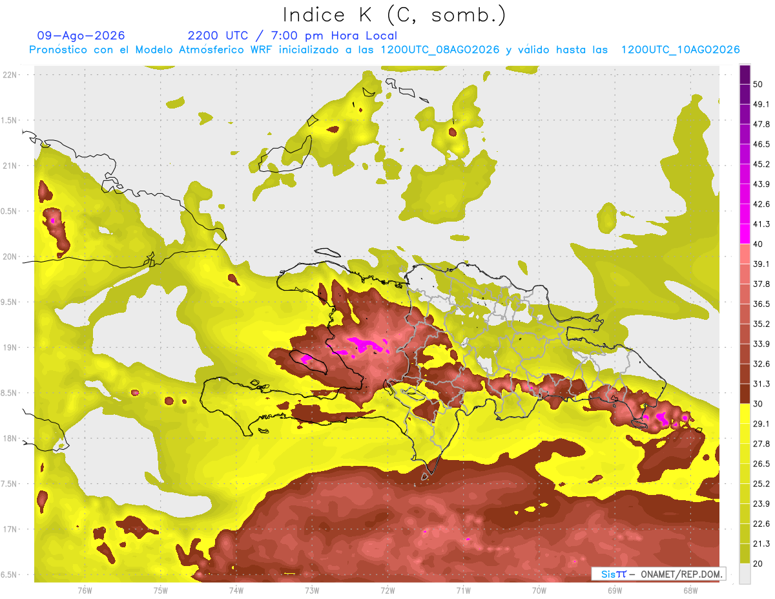Click the colorbar swatch between 35.2 and 36.5

tap(745, 314)
